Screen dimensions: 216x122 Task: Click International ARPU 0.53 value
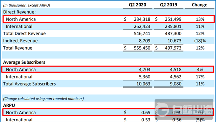tap(146, 120)
